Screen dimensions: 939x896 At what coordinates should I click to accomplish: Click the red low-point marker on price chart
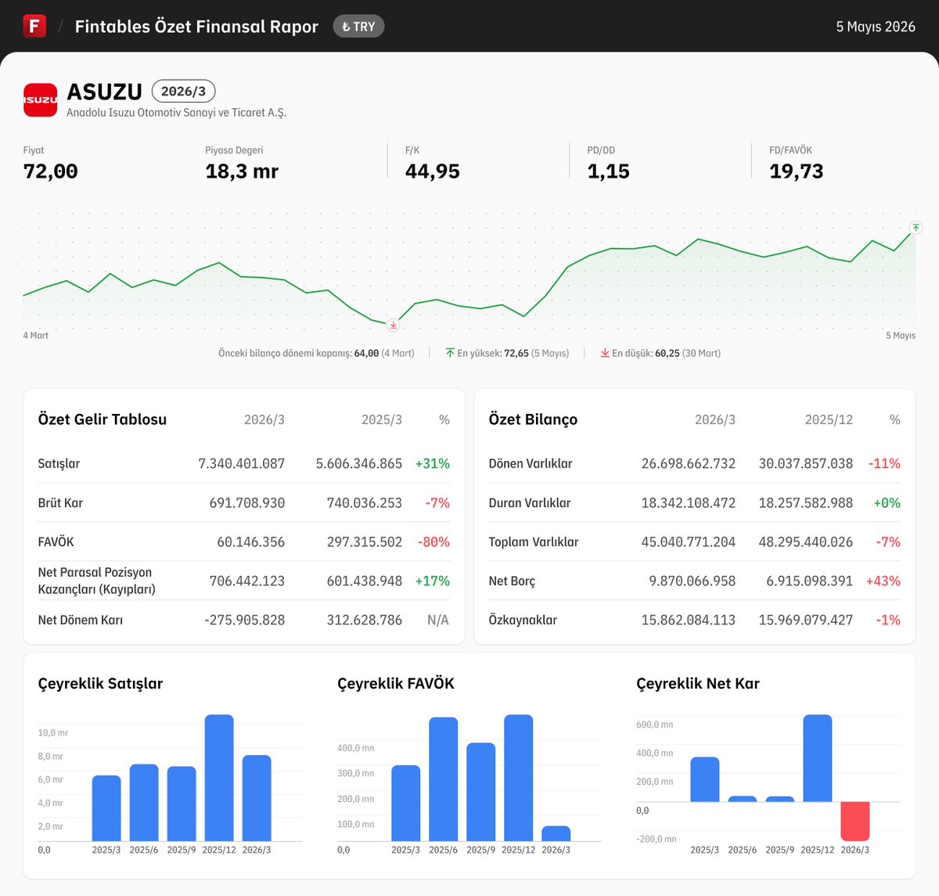point(394,325)
